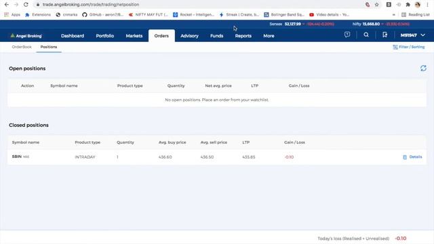Image resolution: width=434 pixels, height=244 pixels.
Task: Click the help question icon in navbar
Action: [x=347, y=35]
